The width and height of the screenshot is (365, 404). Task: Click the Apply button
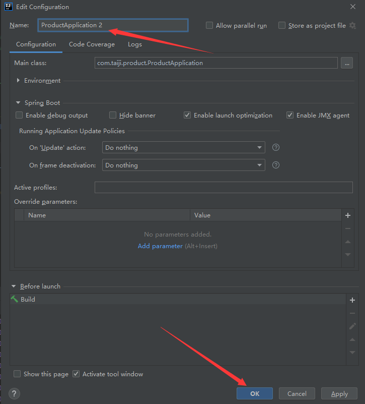[x=339, y=393]
